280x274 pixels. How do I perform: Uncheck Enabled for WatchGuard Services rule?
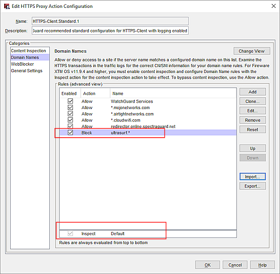pyautogui.click(x=70, y=101)
